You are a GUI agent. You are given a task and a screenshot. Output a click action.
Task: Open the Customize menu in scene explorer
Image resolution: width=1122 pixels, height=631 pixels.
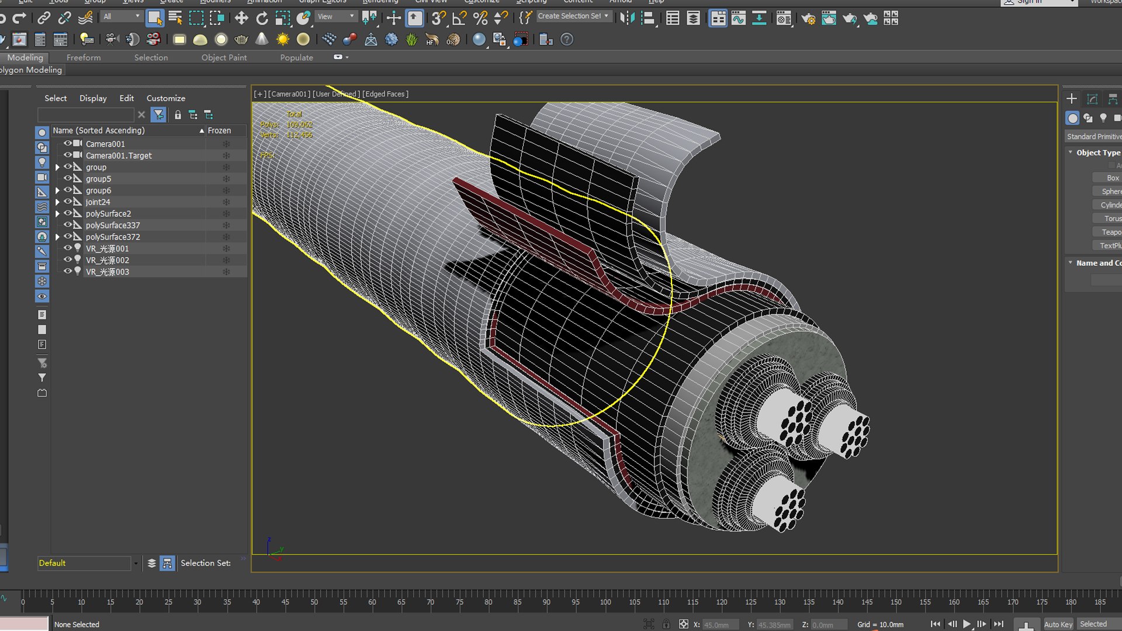tap(165, 98)
